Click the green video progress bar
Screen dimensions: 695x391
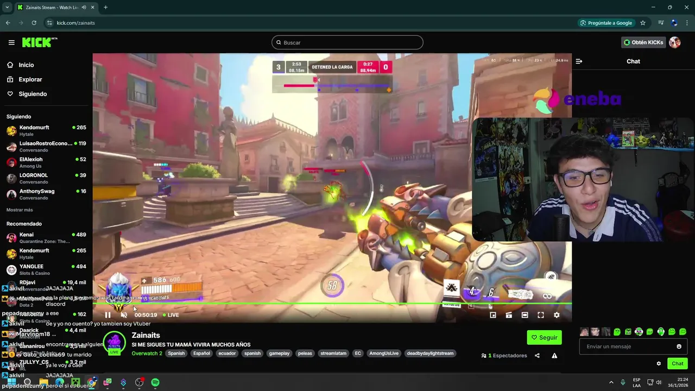(332, 304)
